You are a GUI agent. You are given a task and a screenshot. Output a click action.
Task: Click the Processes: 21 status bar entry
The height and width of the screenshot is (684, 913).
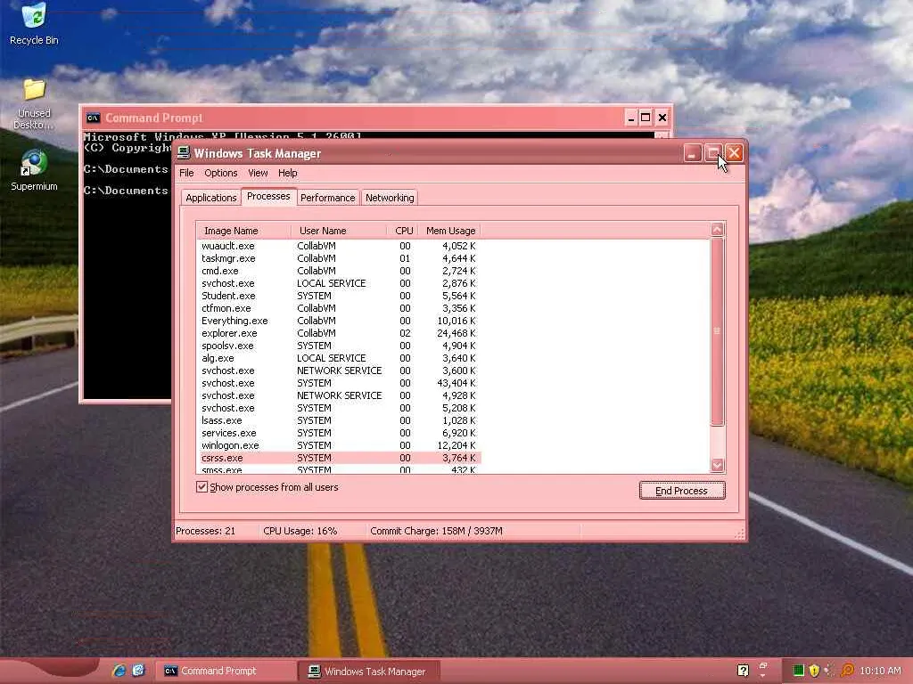(x=216, y=531)
